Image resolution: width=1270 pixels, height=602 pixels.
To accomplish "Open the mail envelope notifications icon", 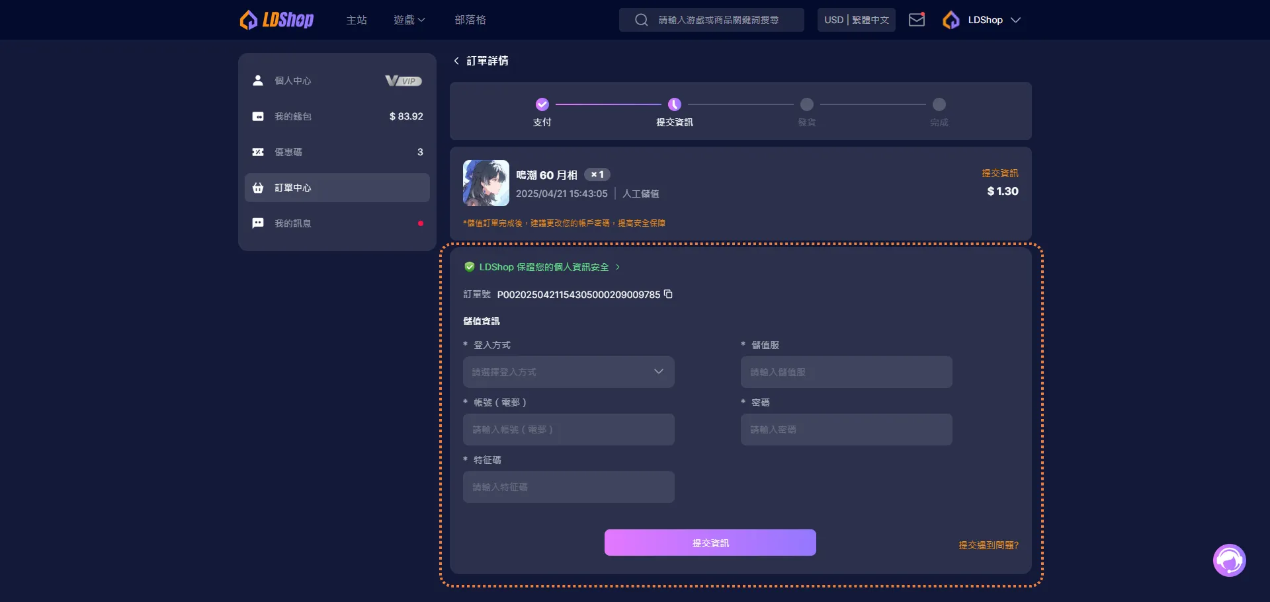I will point(917,20).
